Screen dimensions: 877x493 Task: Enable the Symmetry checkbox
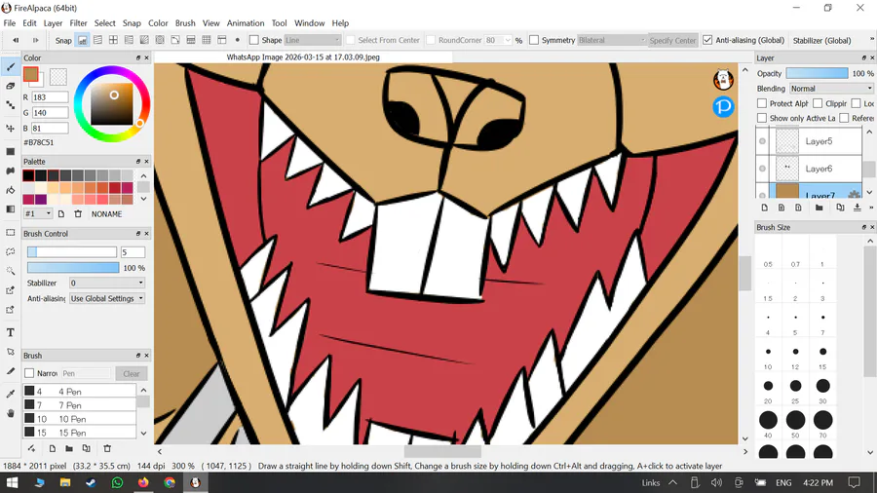click(534, 40)
